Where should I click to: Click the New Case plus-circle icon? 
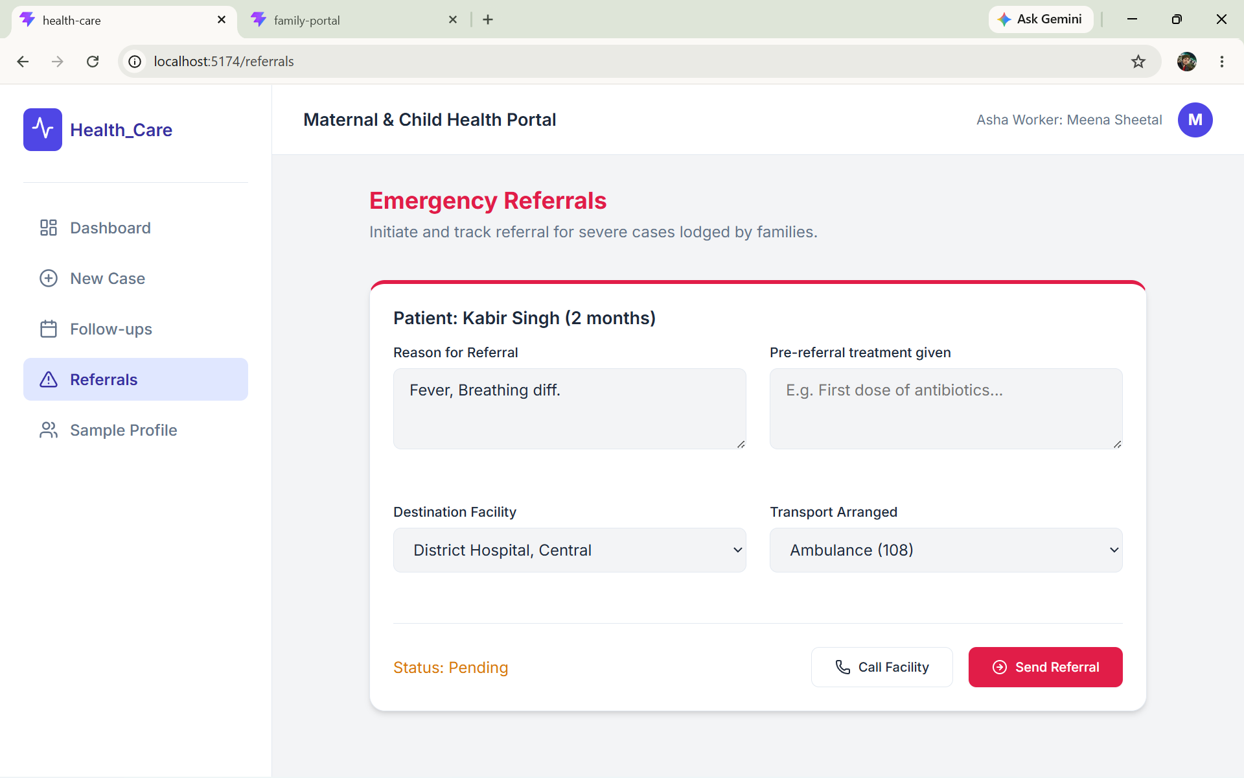[49, 278]
